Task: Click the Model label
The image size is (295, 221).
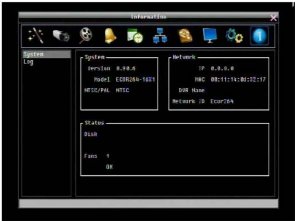Action: click(x=102, y=79)
